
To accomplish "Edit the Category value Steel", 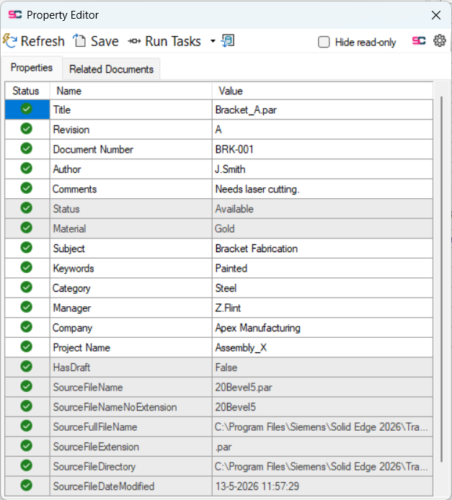I will [322, 288].
